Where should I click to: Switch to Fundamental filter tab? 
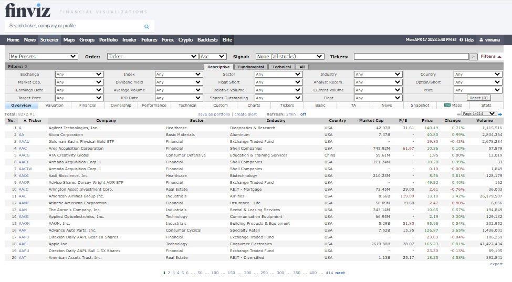point(251,67)
